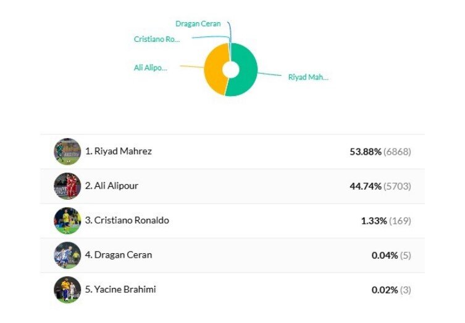The image size is (465, 323).
Task: Click the 'Dragan Ceran' chart label
Action: [198, 24]
